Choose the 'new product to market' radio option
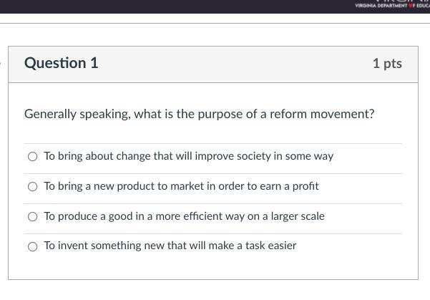This screenshot has width=430, height=300. 33,187
